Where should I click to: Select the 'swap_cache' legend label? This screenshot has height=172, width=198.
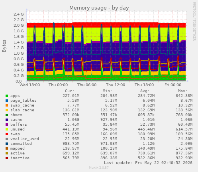click(x=22, y=105)
